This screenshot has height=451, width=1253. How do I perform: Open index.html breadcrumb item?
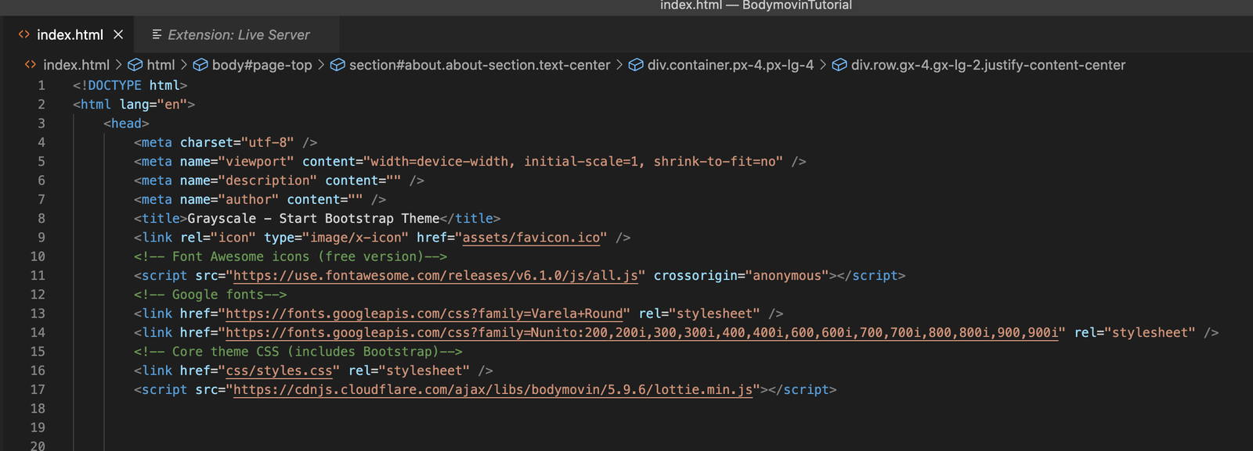click(x=76, y=65)
